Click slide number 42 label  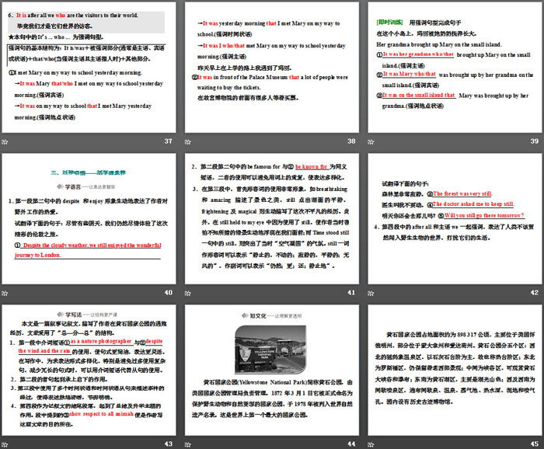click(x=535, y=293)
